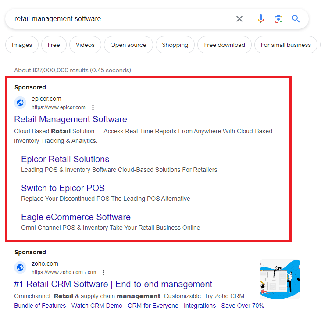Open three-dot menu beside epicor.com URL
The width and height of the screenshot is (321, 317).
93,107
